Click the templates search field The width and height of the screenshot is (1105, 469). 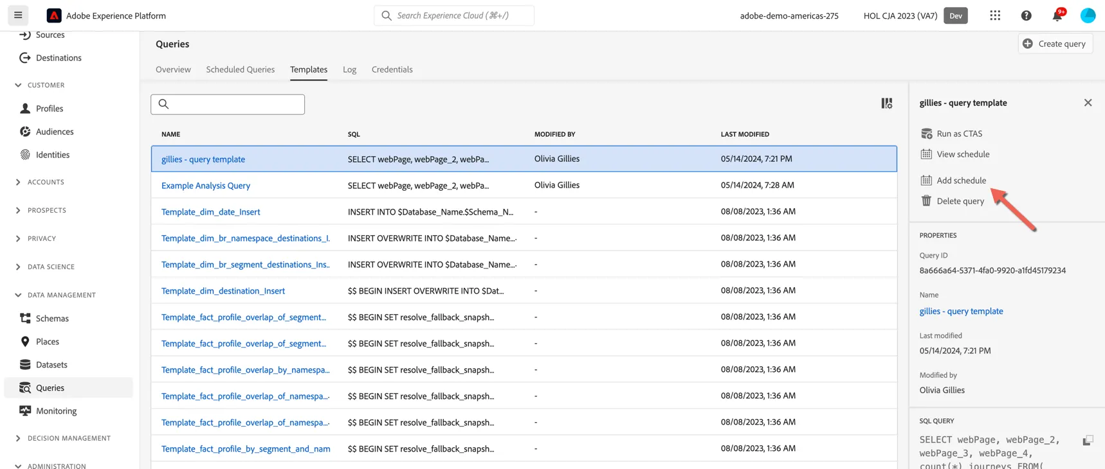228,104
